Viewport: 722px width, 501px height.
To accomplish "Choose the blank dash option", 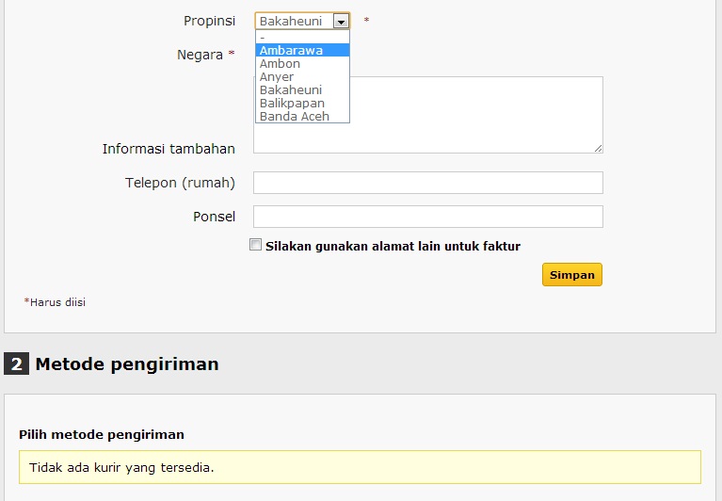I will click(x=302, y=37).
